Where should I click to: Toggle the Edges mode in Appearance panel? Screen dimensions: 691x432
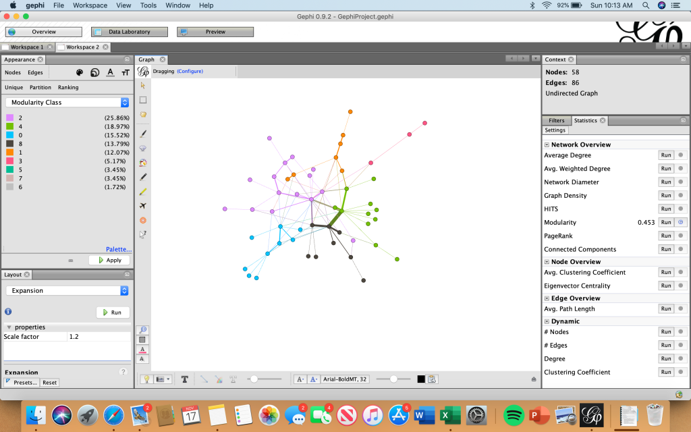click(35, 72)
